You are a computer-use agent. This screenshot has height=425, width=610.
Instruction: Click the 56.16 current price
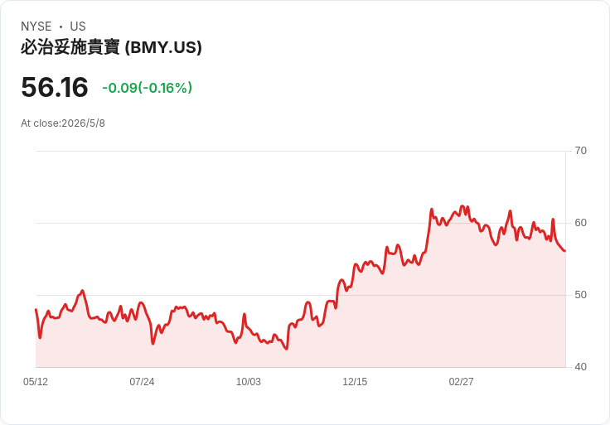pos(55,87)
